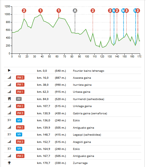Click the climb bars icon for Atagoiti gaina
Image resolution: width=146 pixels, height=167 pixels.
9,142
